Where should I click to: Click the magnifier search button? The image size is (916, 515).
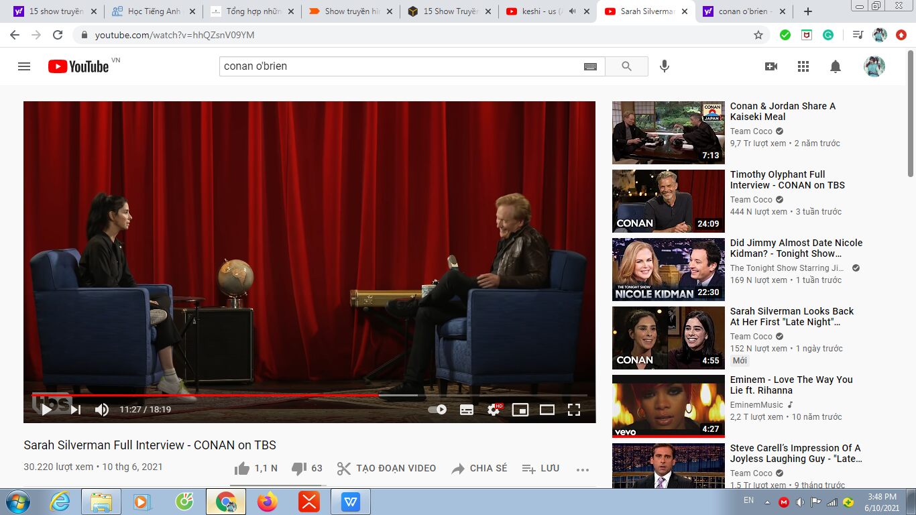(x=626, y=66)
